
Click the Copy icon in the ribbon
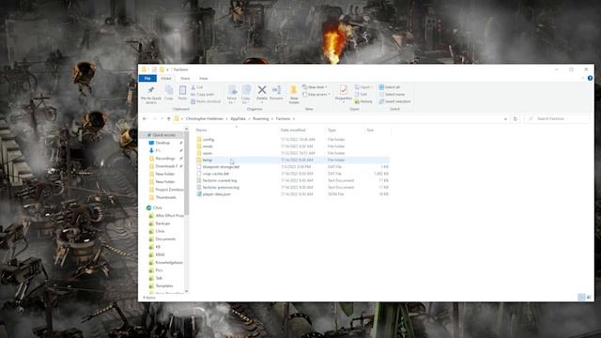(x=169, y=90)
